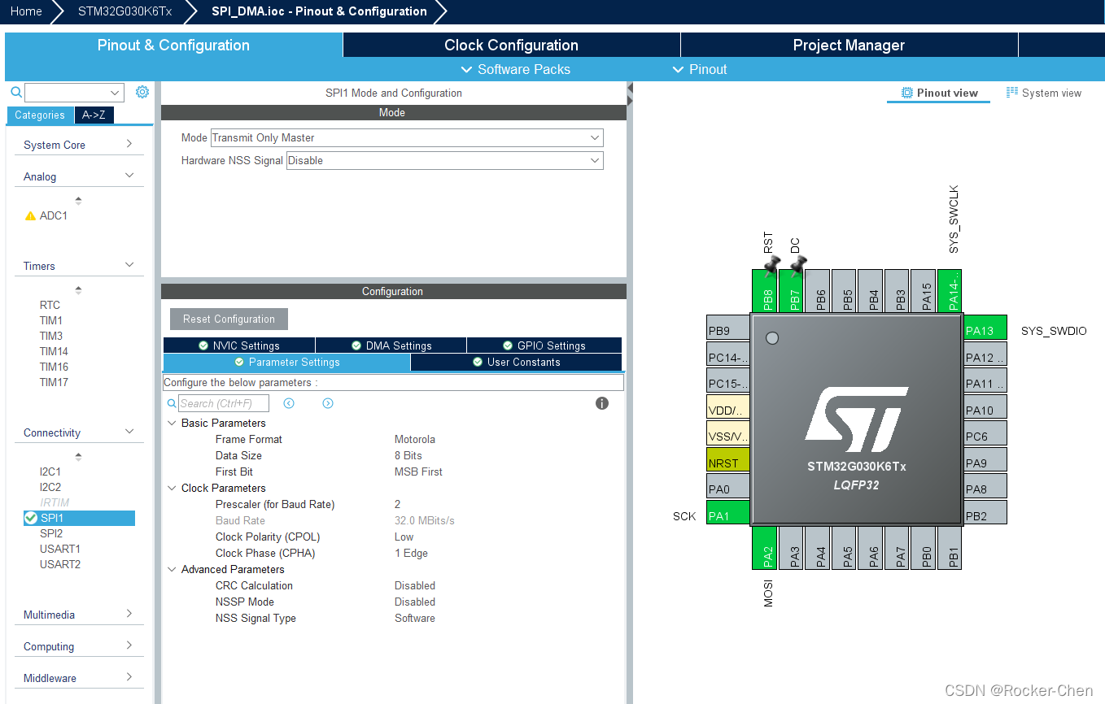Open the Pinout dropdown menu
The width and height of the screenshot is (1105, 704).
point(700,69)
